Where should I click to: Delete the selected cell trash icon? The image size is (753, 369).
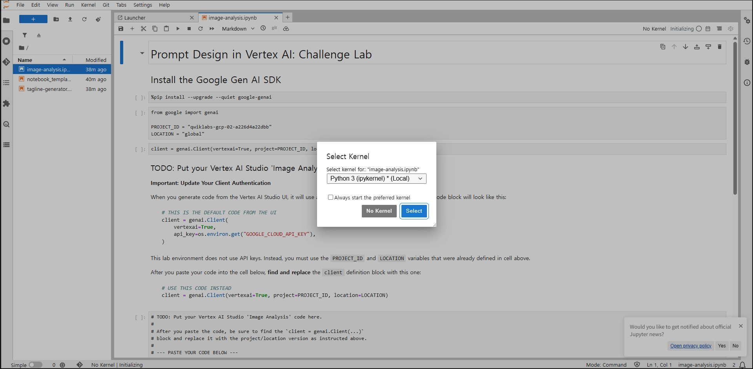coord(720,47)
